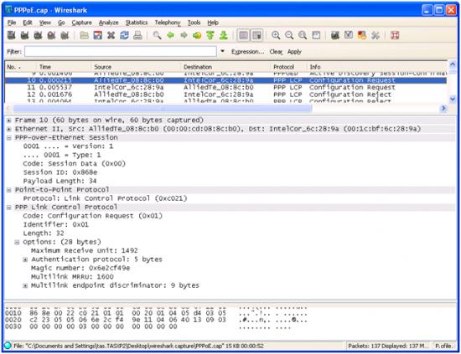Open the list capture interfaces icon

coord(12,35)
